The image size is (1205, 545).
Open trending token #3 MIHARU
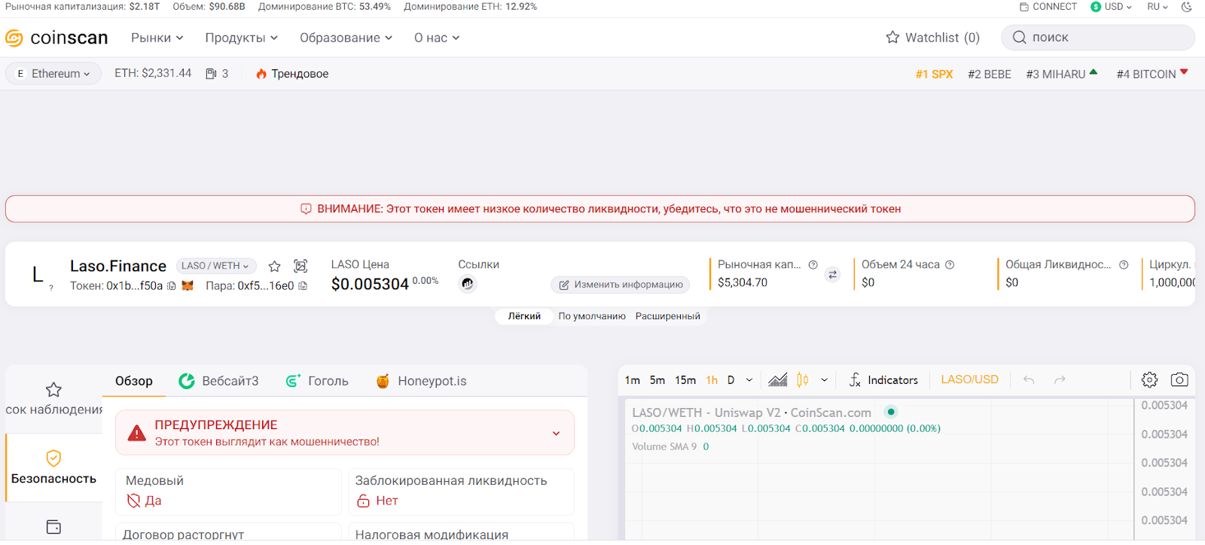tap(1062, 75)
